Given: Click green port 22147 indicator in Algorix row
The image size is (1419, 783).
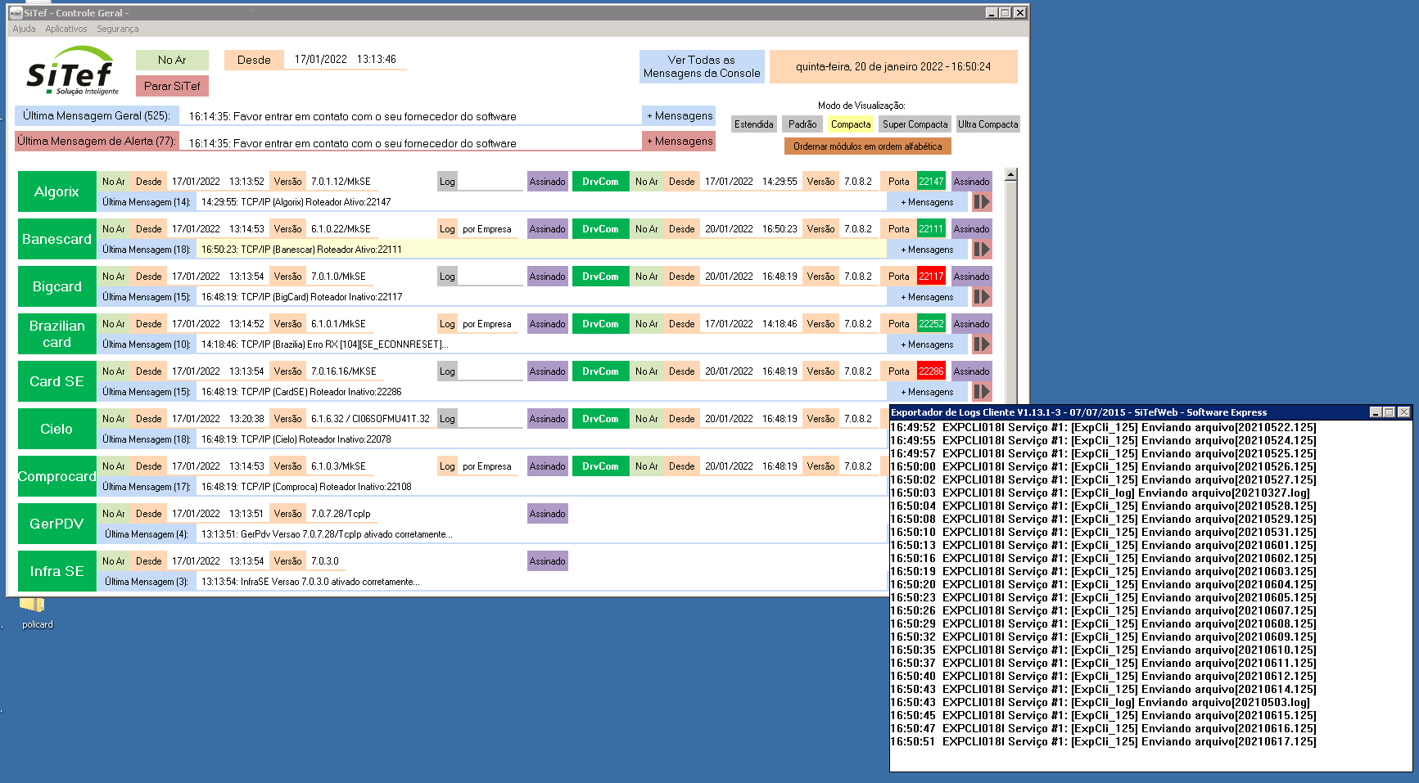Looking at the screenshot, I should coord(931,182).
